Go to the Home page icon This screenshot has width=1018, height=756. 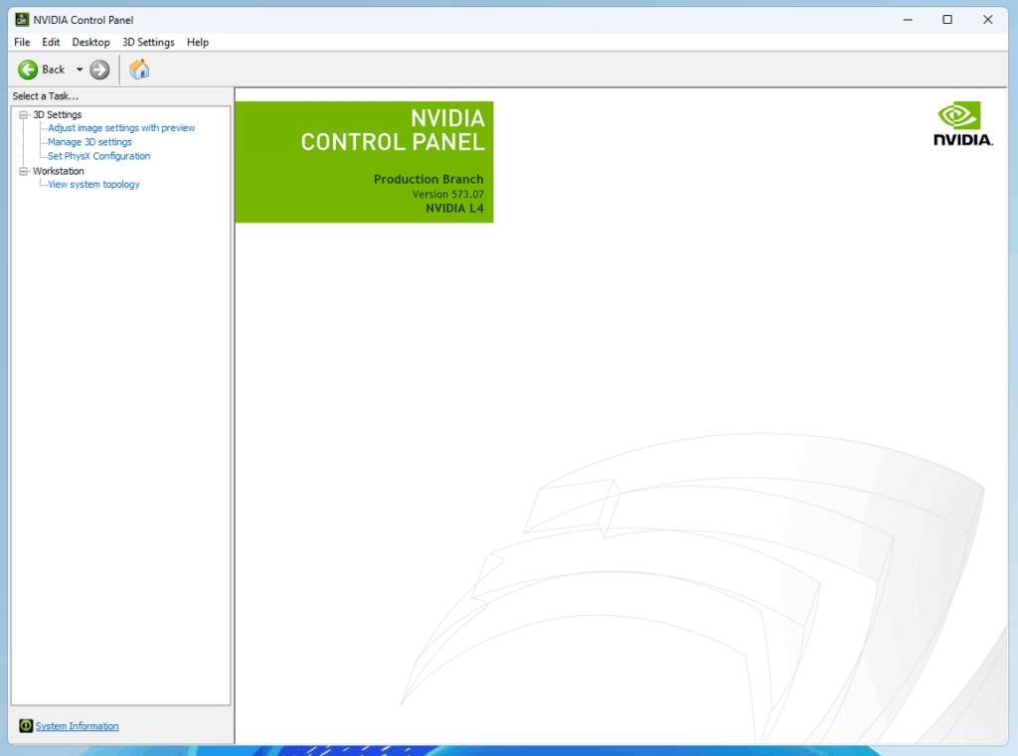[x=139, y=70]
